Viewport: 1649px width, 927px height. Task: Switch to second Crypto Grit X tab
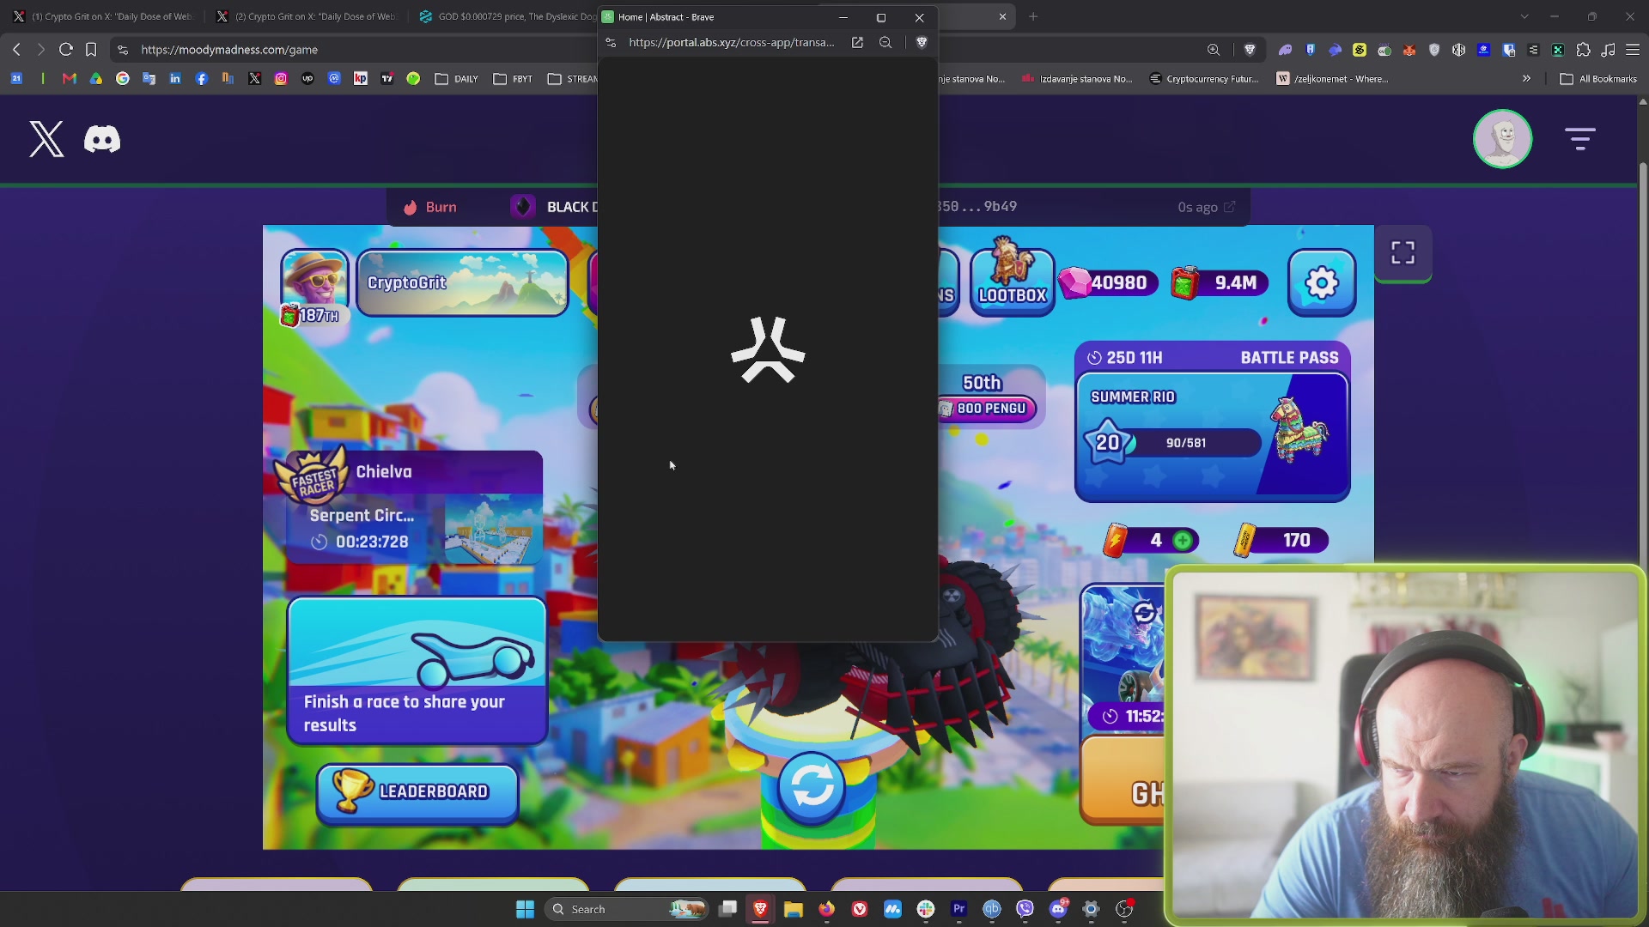307,16
